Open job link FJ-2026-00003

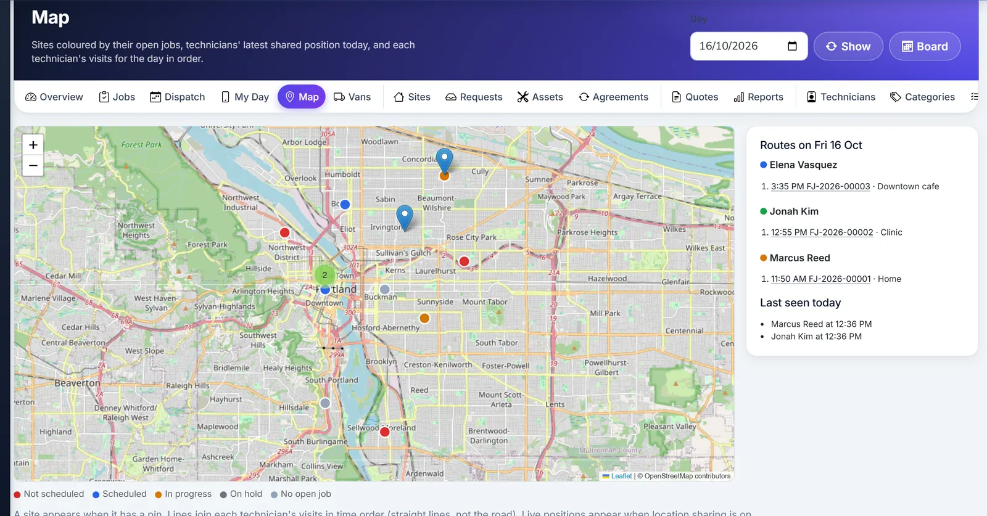click(820, 186)
